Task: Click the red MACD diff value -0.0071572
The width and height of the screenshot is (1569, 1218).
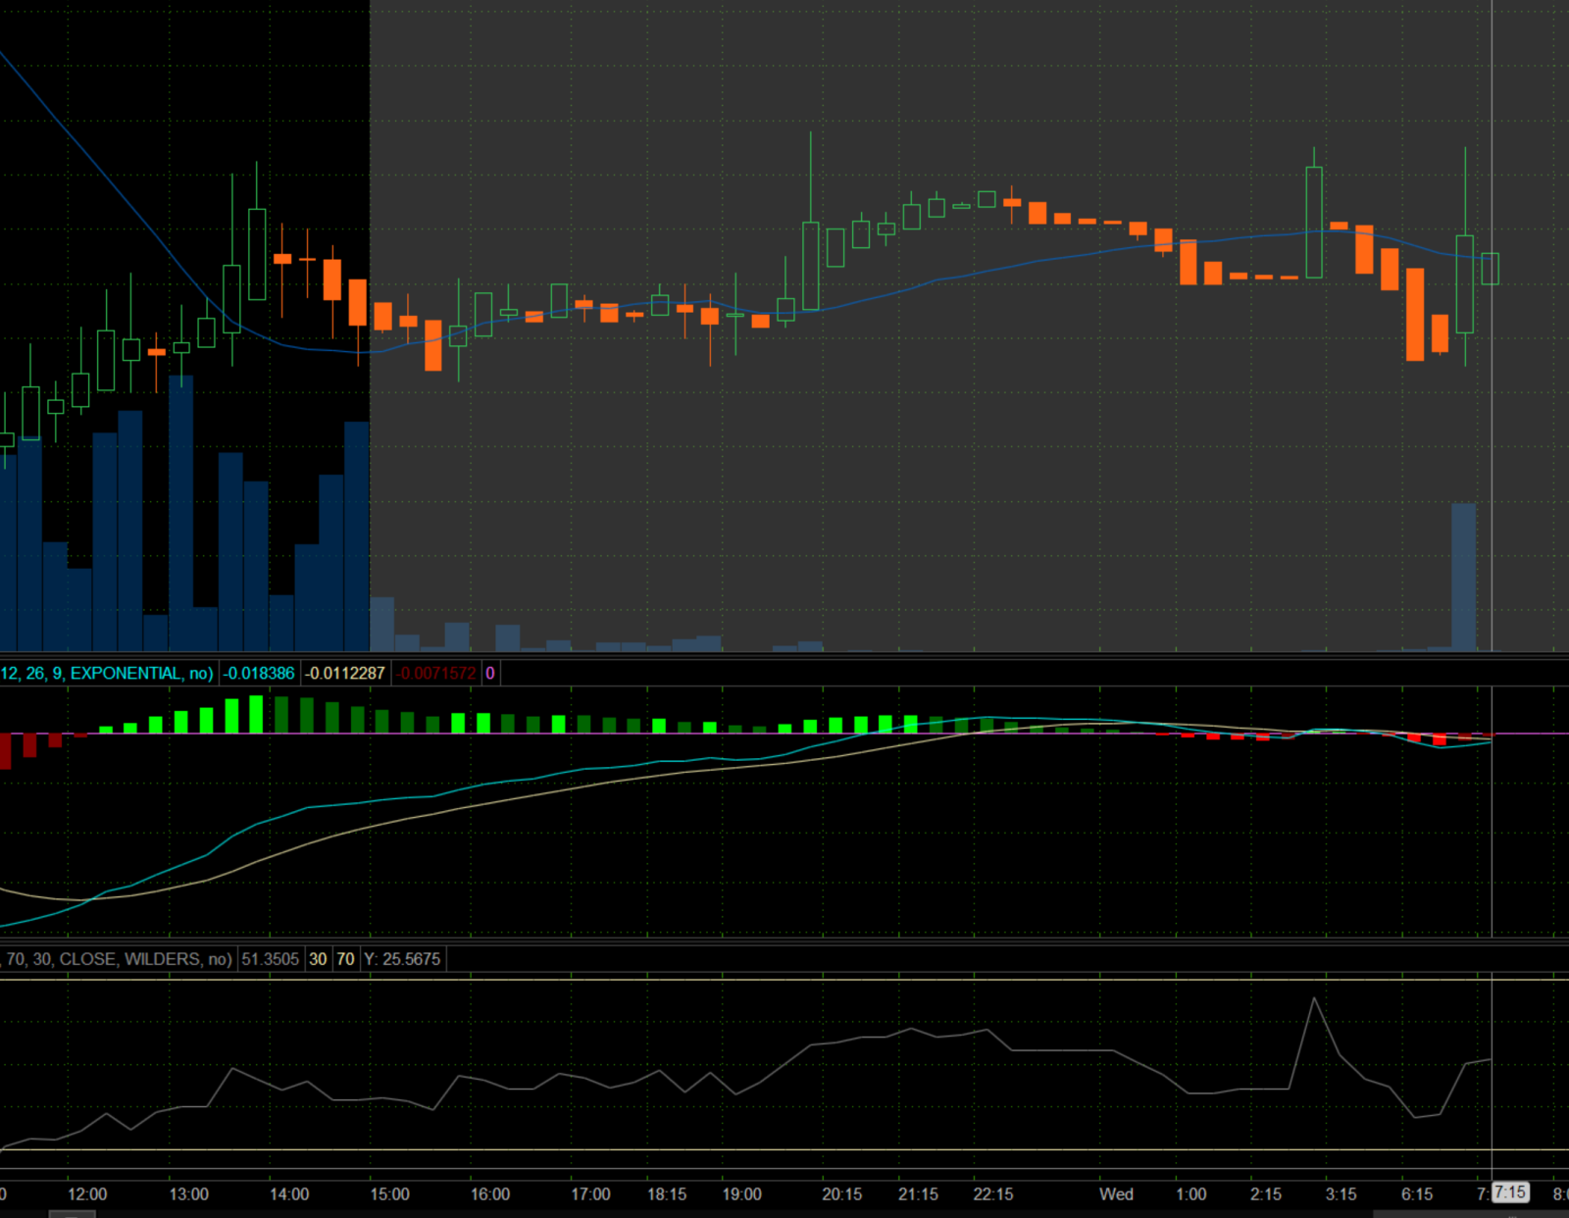Action: click(x=436, y=673)
